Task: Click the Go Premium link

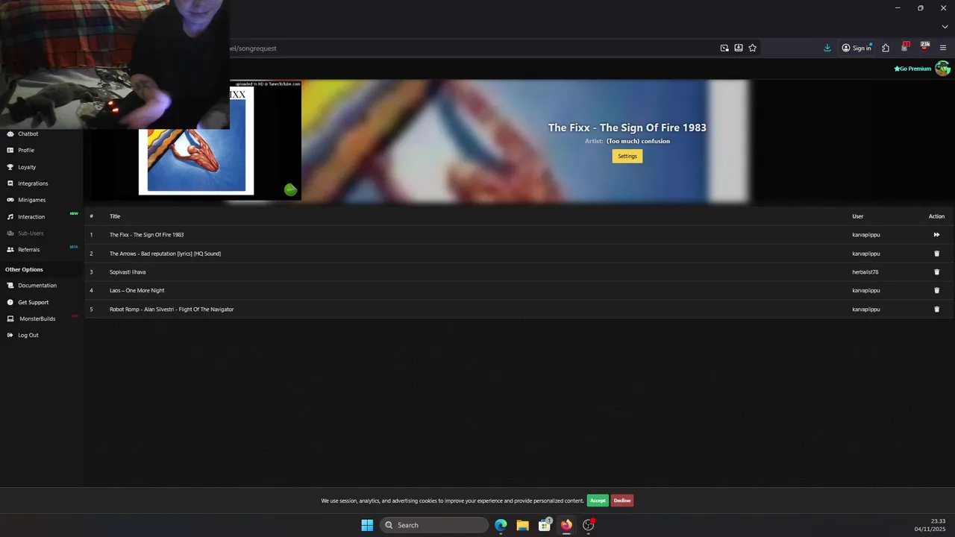Action: click(912, 69)
